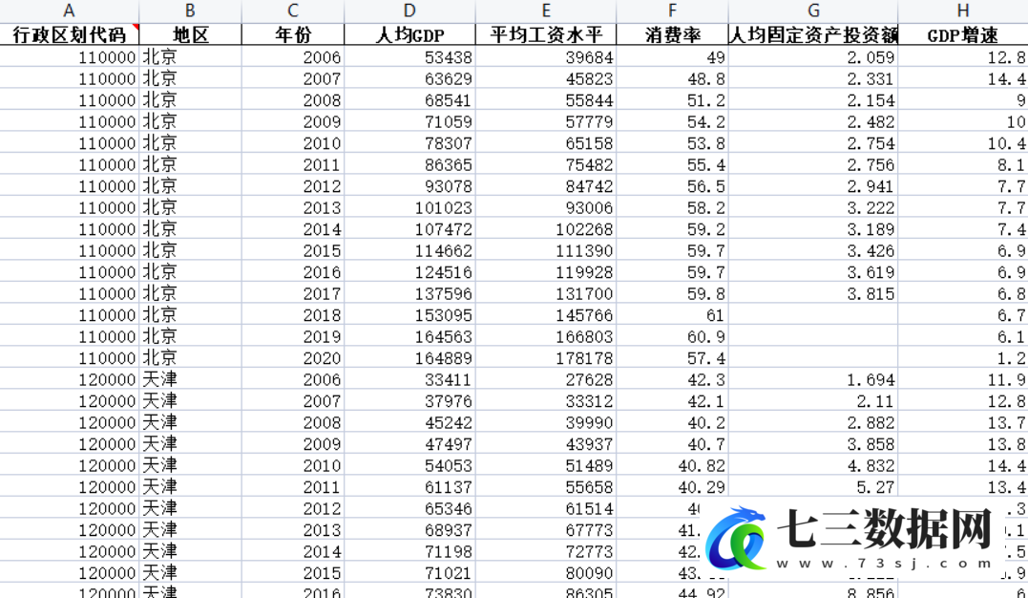The height and width of the screenshot is (598, 1028).
Task: Select column H header
Action: point(963,11)
